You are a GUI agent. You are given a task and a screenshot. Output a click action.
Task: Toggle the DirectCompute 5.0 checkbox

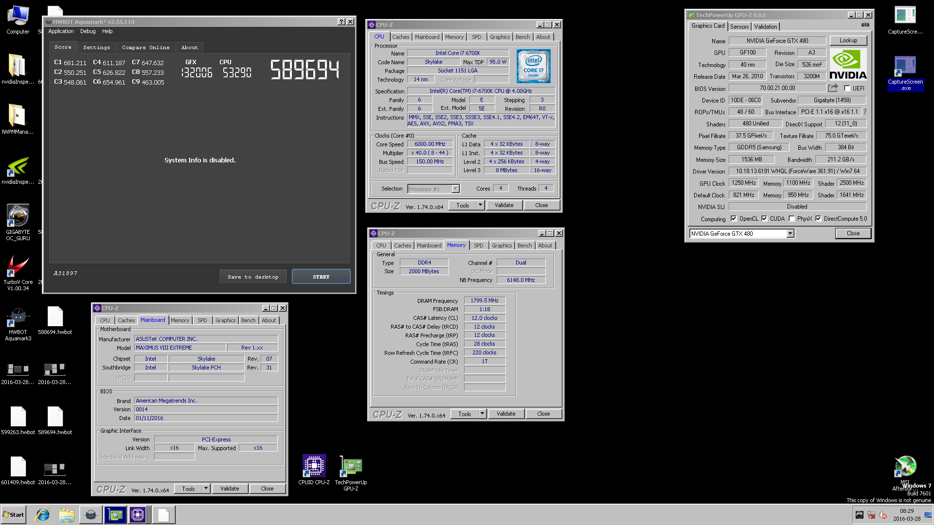(x=818, y=219)
